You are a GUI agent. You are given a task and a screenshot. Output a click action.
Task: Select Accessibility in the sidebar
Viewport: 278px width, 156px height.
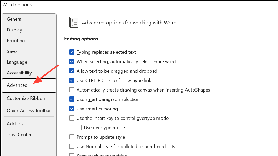19,73
